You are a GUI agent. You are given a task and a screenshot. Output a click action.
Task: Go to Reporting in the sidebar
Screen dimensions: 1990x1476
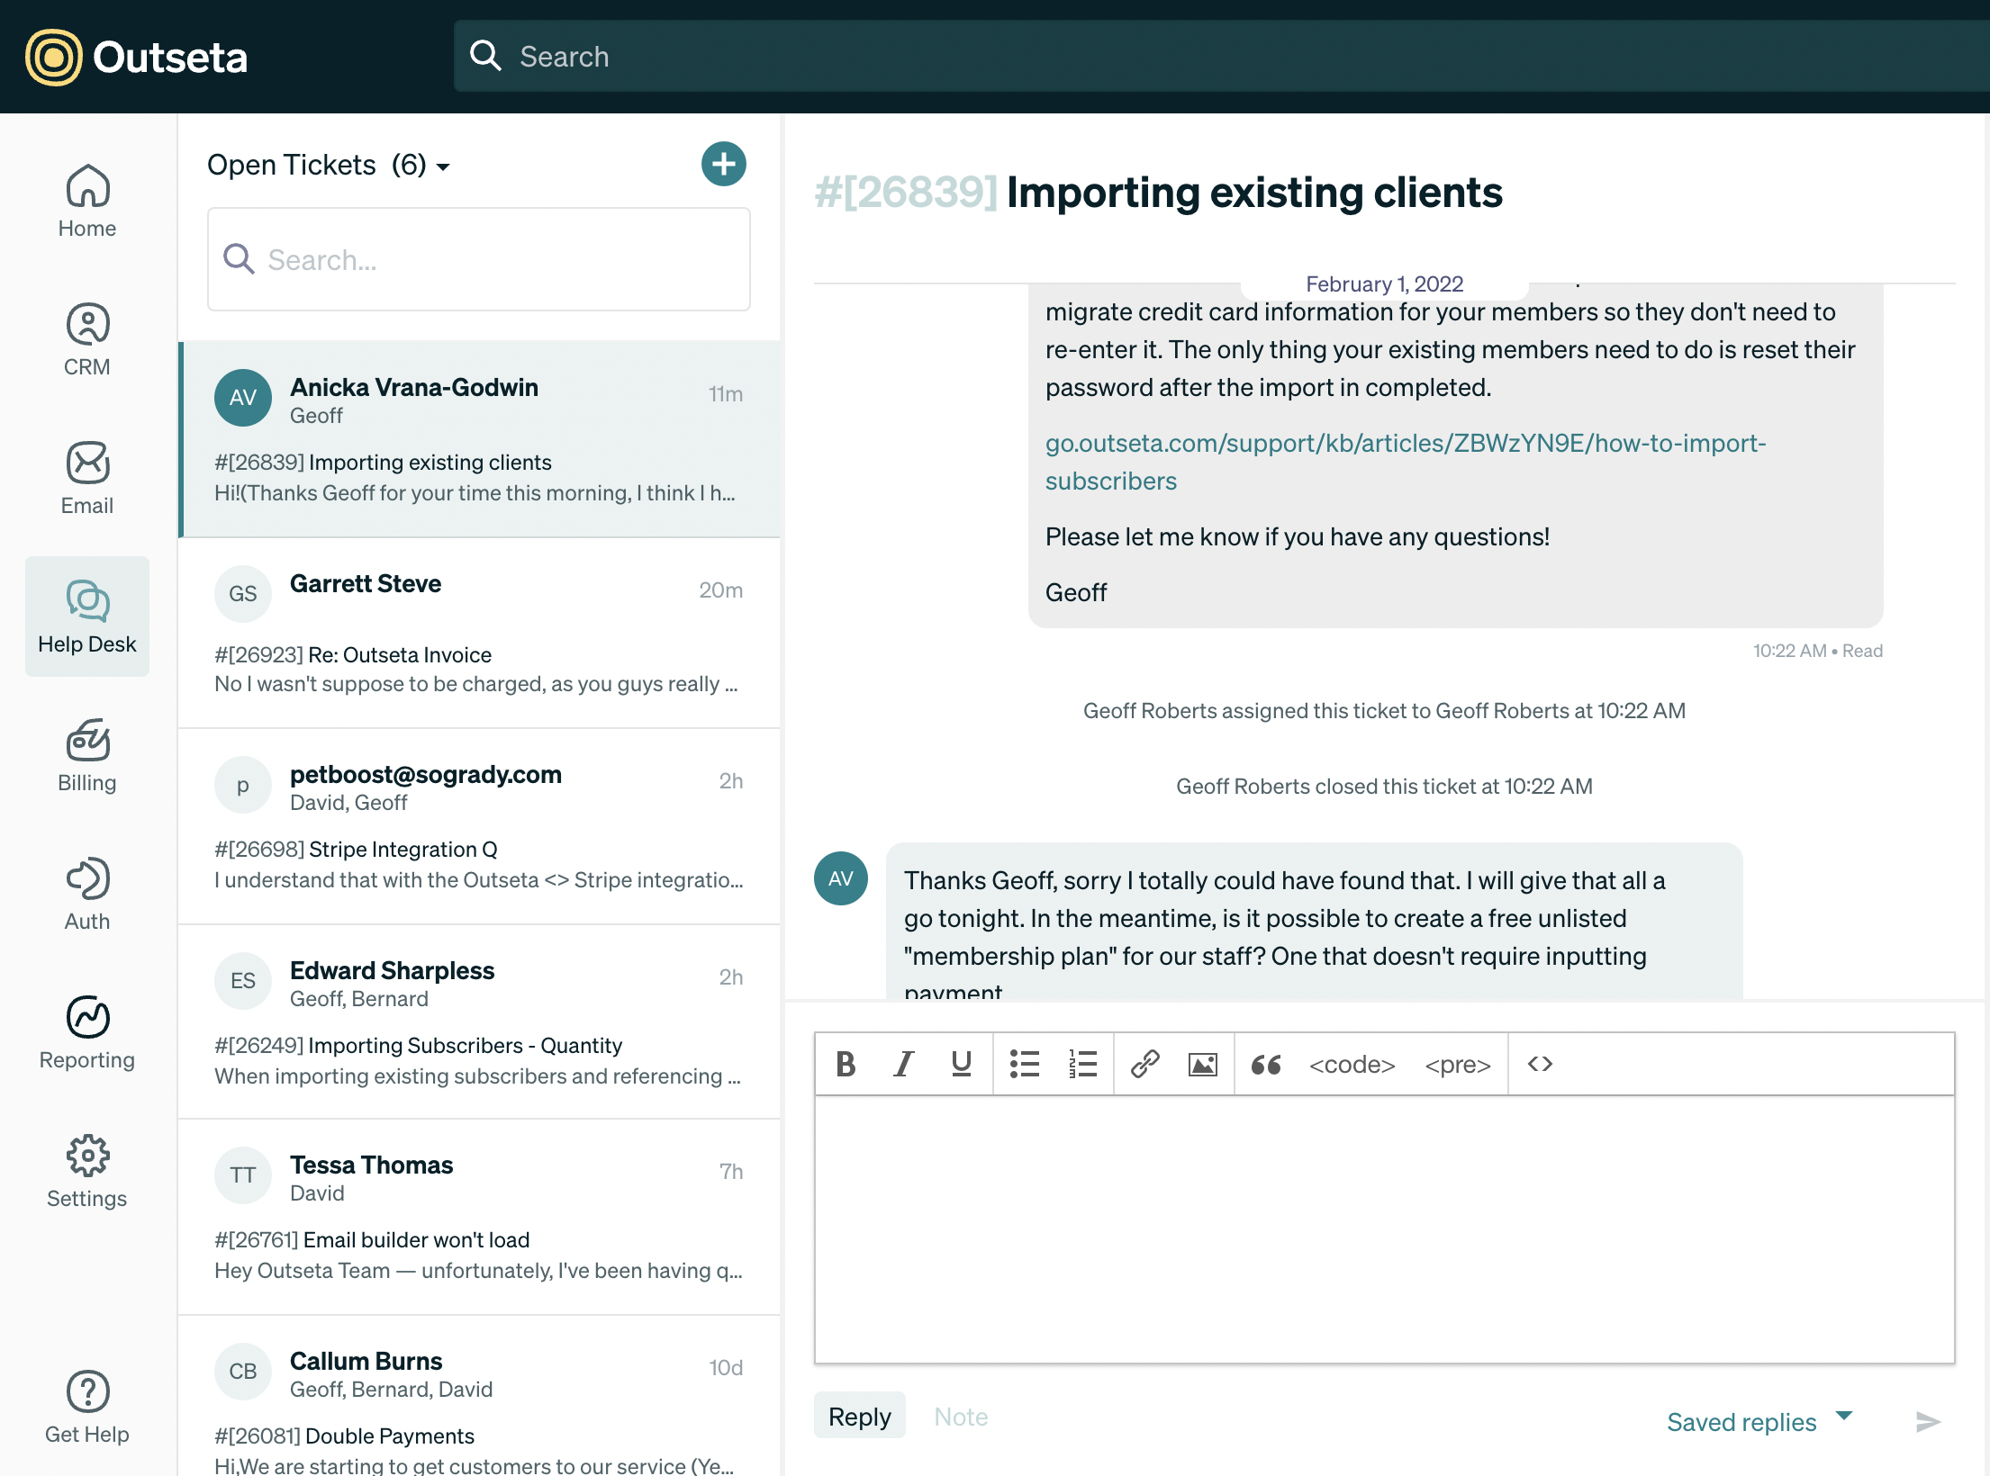click(87, 1033)
